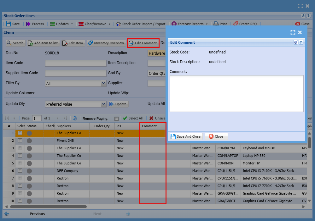Open the Clear/Remove menu
The image size is (315, 221).
click(95, 24)
